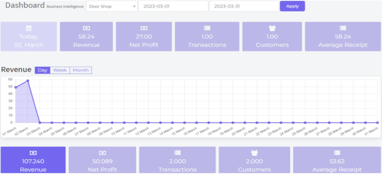The image size is (382, 174).
Task: Select the 2.000 Customers summary card
Action: (x=255, y=160)
